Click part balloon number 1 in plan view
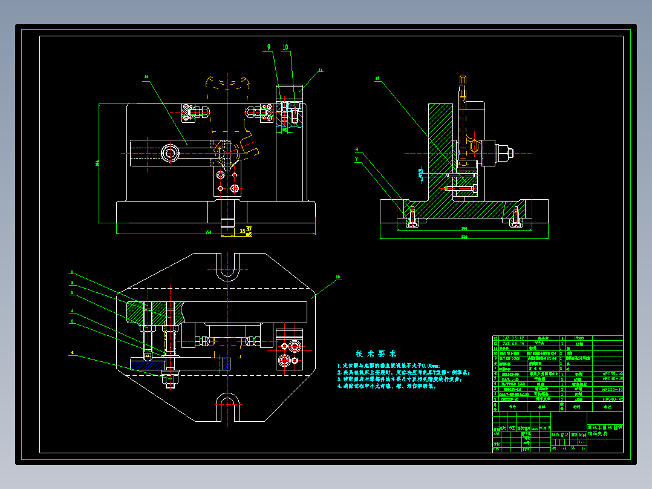 [71, 272]
